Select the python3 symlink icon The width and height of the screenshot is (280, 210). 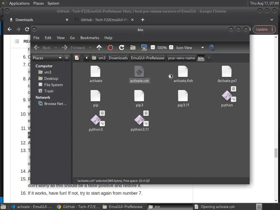click(96, 120)
